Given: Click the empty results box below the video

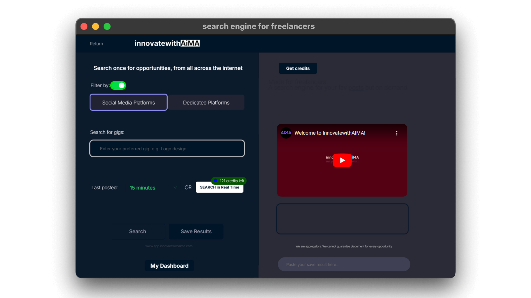Looking at the screenshot, I should click(342, 219).
